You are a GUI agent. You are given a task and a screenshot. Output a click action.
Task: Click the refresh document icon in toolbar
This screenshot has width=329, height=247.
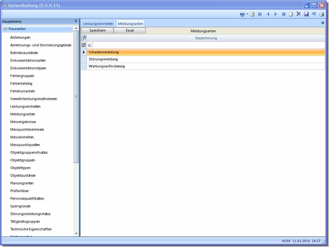[x=252, y=14]
